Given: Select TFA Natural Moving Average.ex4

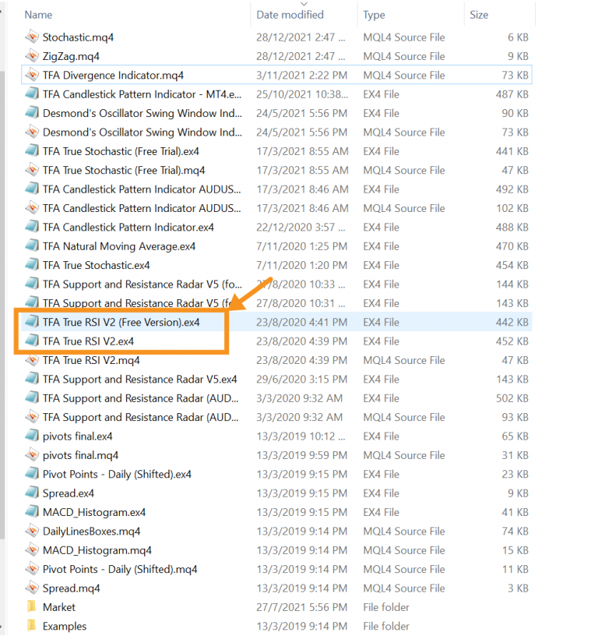Looking at the screenshot, I should 119,246.
